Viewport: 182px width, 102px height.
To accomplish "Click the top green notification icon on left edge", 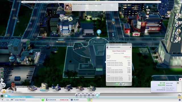I will [x=2, y=69].
